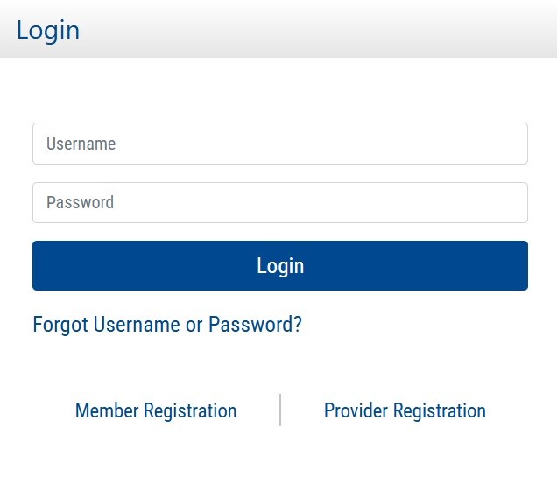This screenshot has height=484, width=557.
Task: Choose the Member Registration option
Action: tap(156, 410)
